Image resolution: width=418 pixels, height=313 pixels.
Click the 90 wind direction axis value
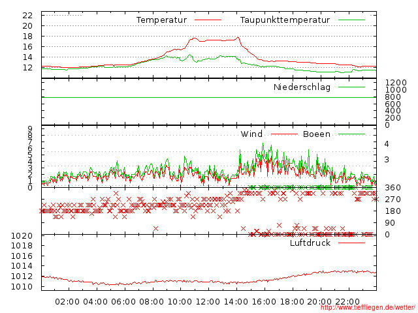point(390,223)
